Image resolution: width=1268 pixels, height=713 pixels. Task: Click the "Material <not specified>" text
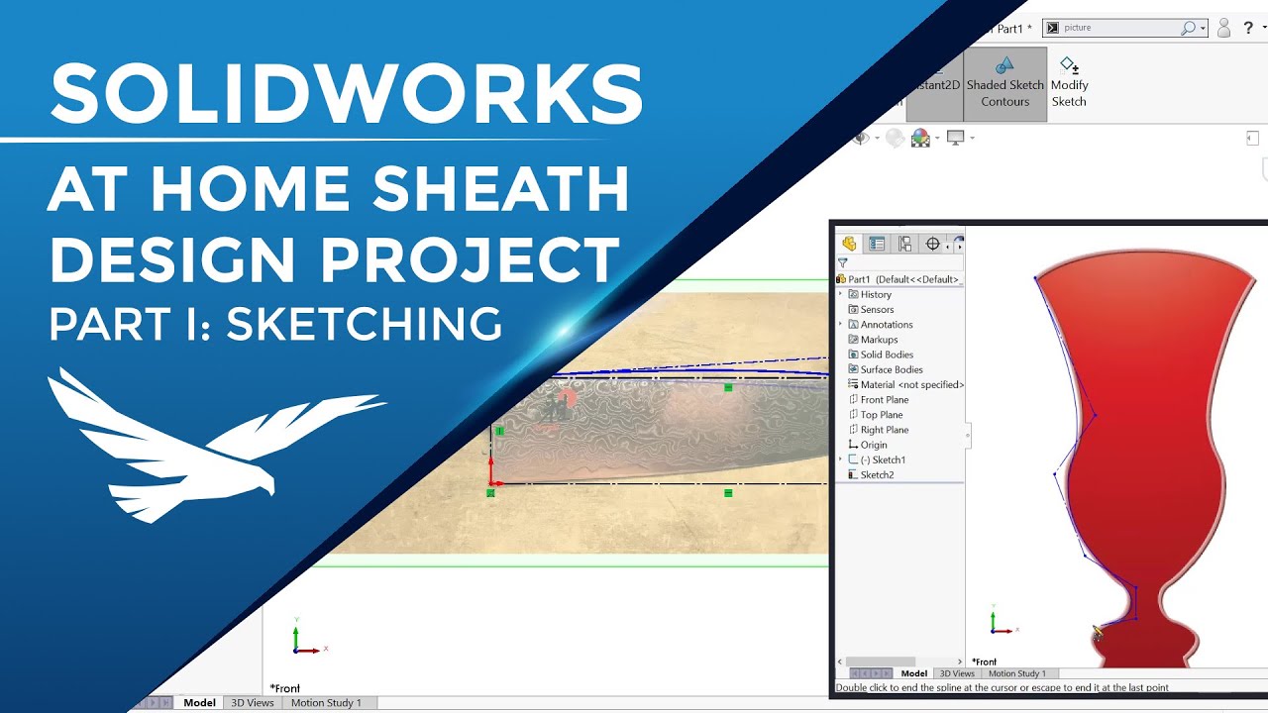point(912,384)
